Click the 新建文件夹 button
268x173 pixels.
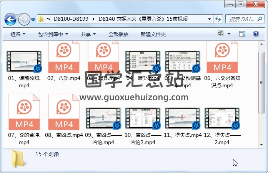[153, 34]
